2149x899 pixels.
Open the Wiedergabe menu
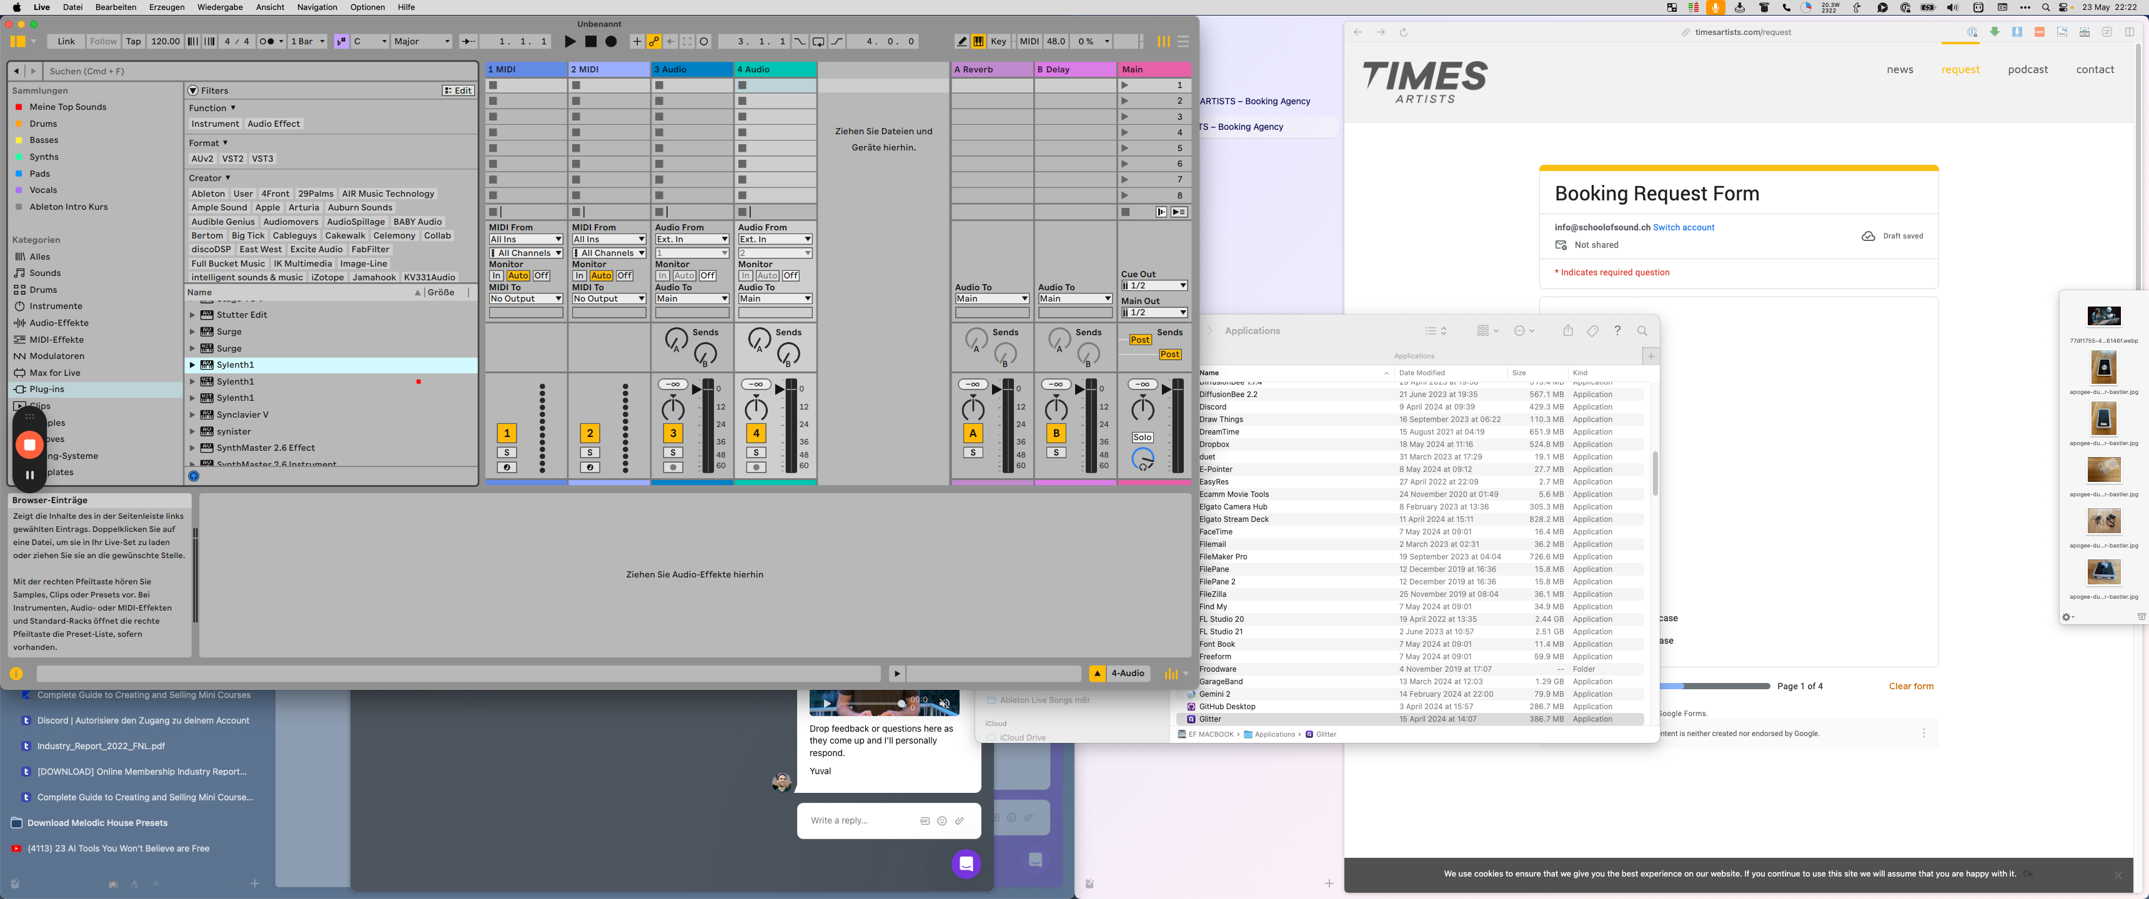click(x=221, y=7)
